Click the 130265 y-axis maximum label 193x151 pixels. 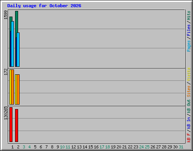6,113
